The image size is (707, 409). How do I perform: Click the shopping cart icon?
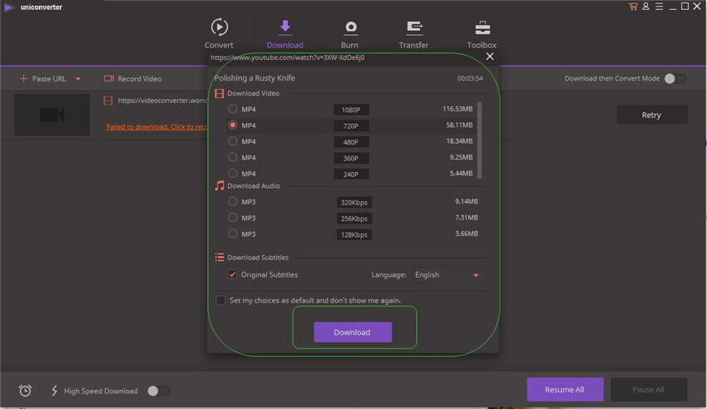pos(633,7)
